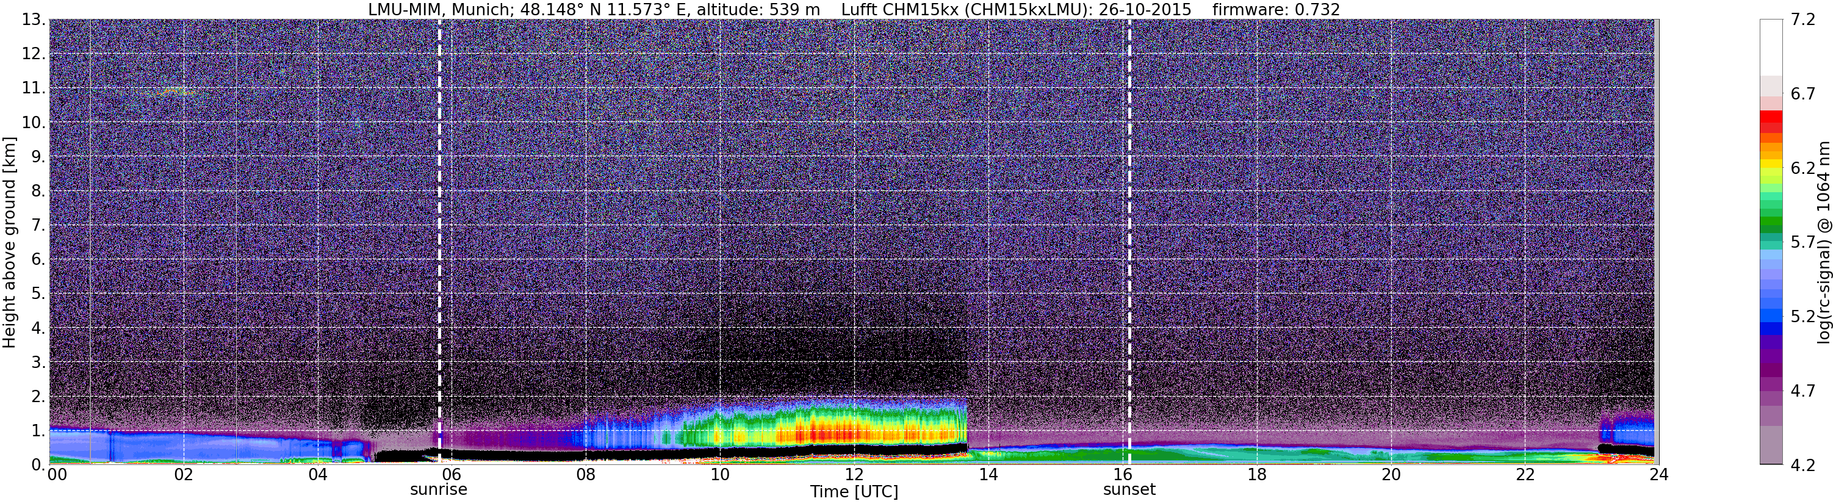
Task: Click the '9.' height tick label
Action: pos(38,157)
